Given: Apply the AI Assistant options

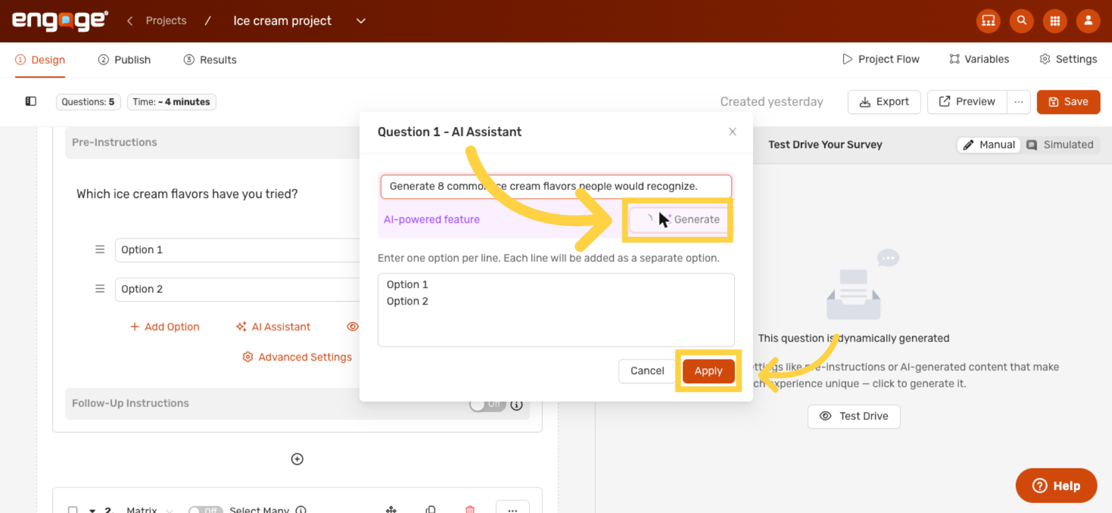Looking at the screenshot, I should coord(708,371).
